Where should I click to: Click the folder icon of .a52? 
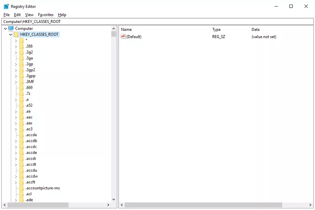tap(21, 105)
